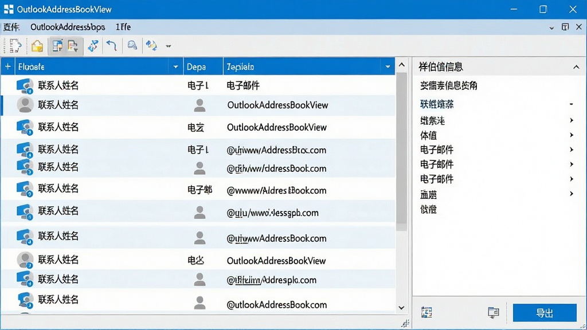Collapse the 联帷嫙萘 section minus sign
Viewport: 587px width, 330px height.
[x=572, y=104]
